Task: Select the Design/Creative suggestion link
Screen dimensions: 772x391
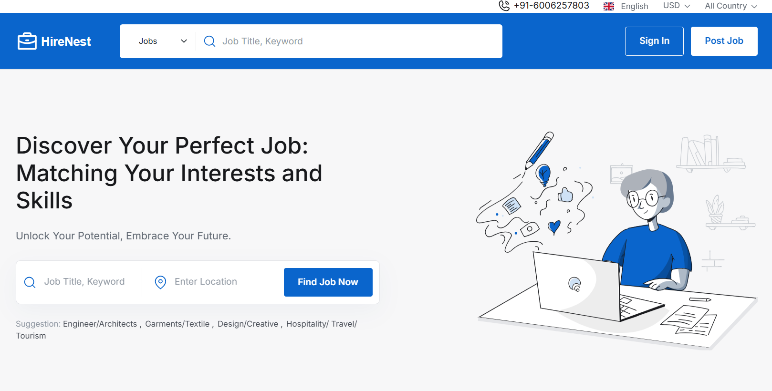Action: (x=248, y=324)
